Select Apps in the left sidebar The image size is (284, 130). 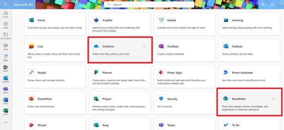point(6,58)
